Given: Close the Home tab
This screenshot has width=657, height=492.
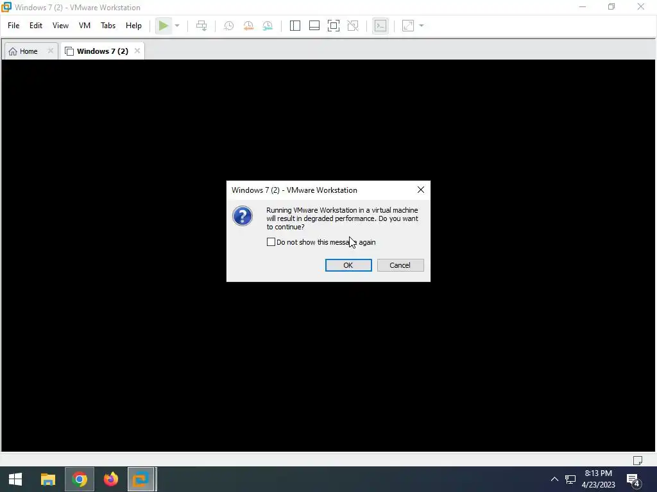Looking at the screenshot, I should click(50, 51).
